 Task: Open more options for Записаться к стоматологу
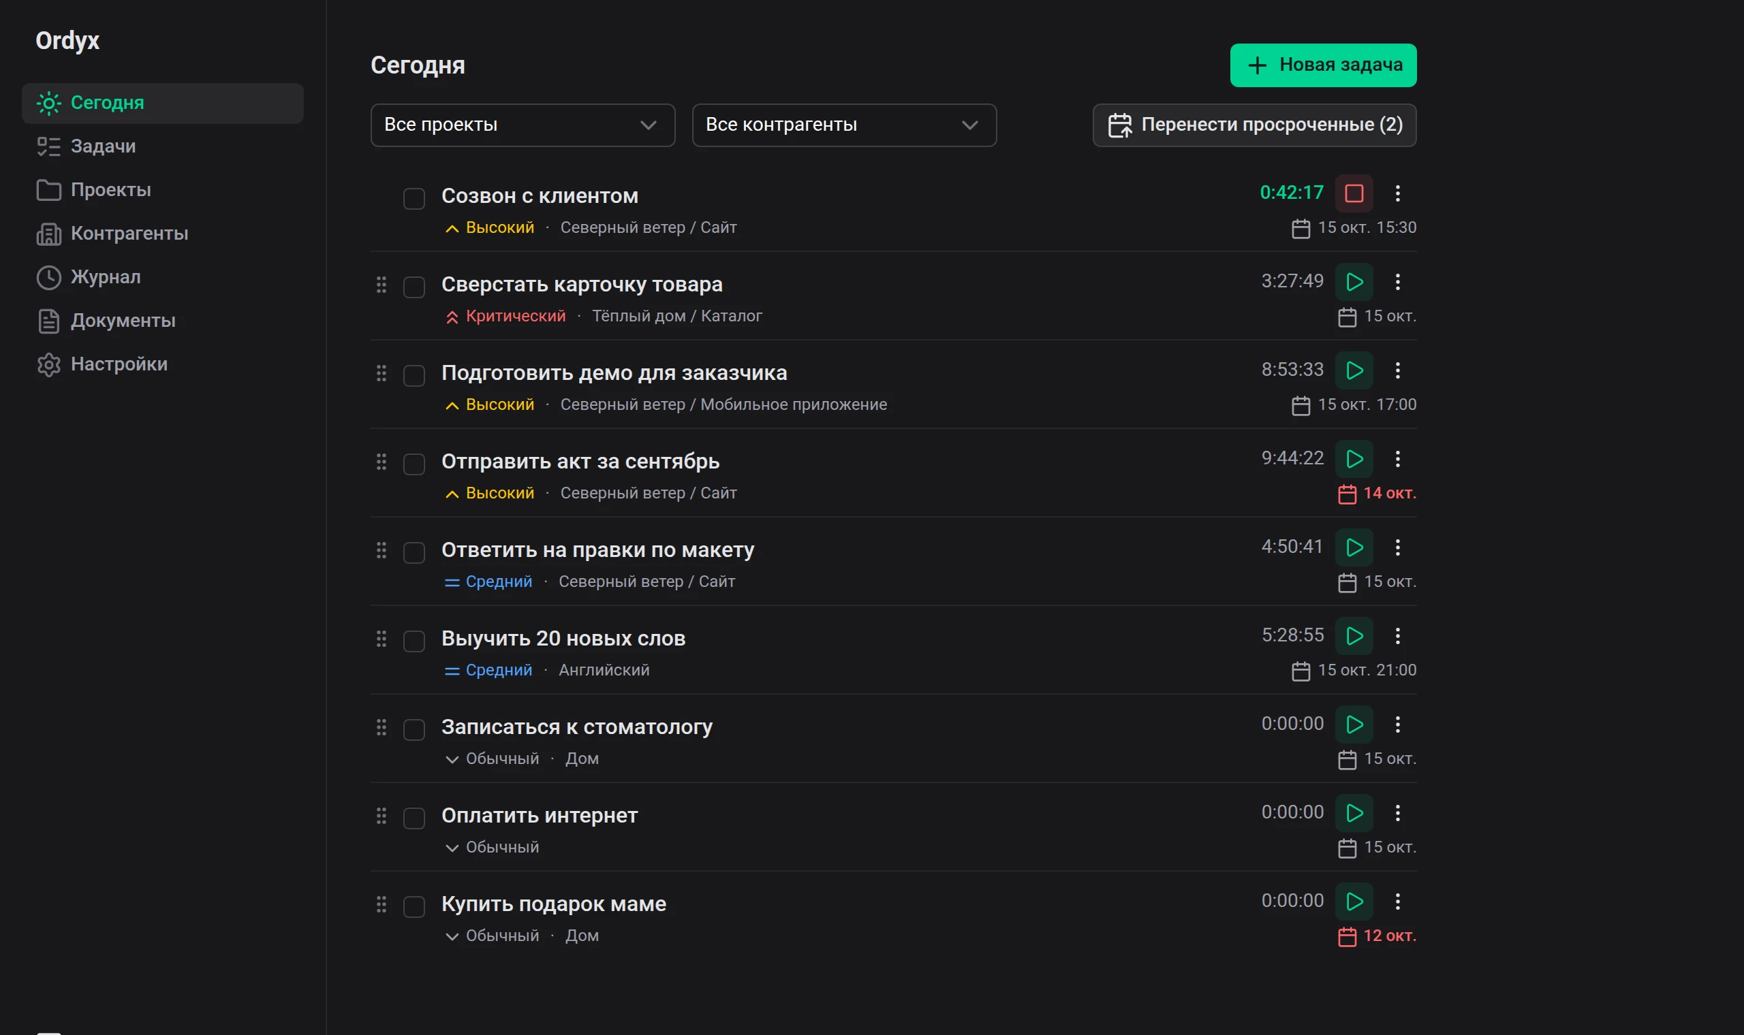(1397, 724)
